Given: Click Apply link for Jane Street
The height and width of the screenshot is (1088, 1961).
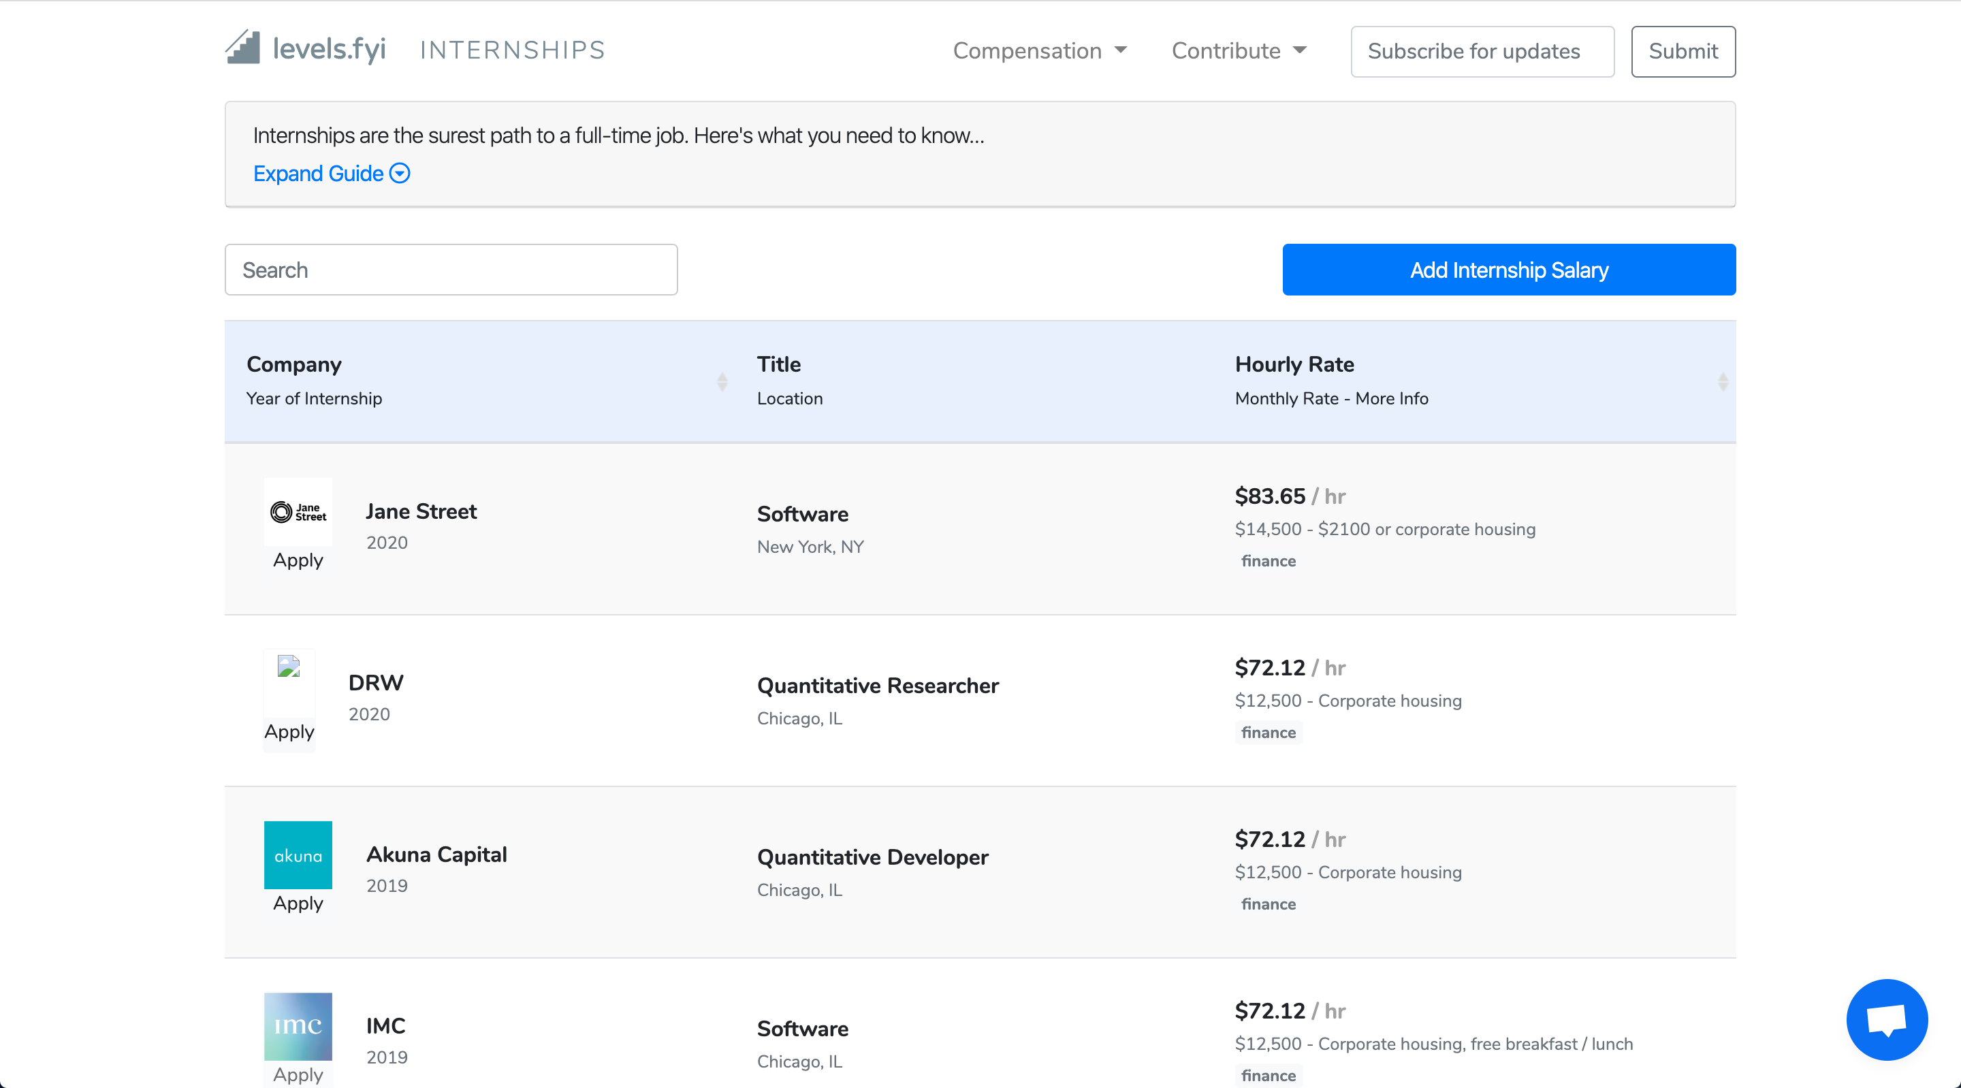Looking at the screenshot, I should pos(296,560).
